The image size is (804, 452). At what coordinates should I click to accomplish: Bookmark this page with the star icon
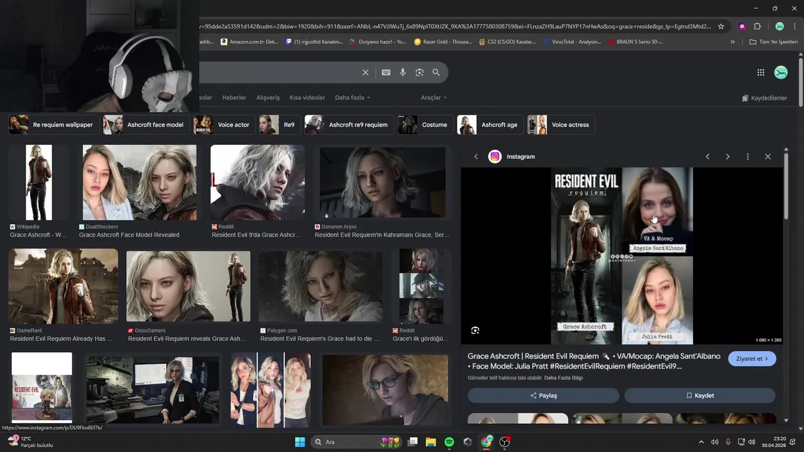(x=721, y=26)
